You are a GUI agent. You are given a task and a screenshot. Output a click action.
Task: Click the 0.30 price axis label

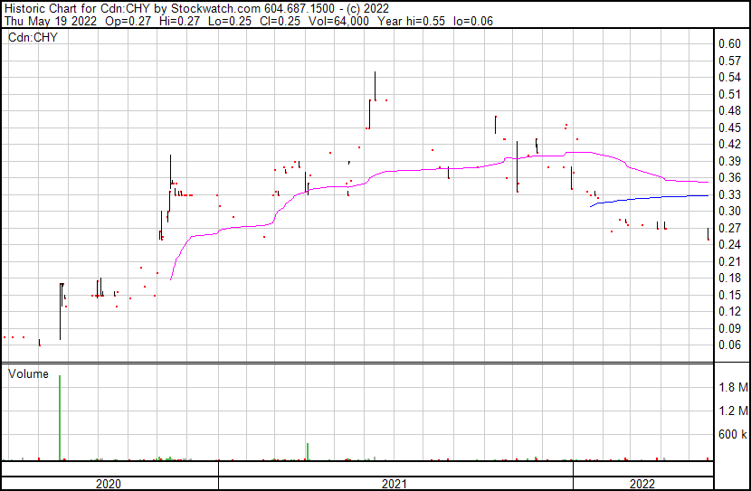tap(729, 211)
